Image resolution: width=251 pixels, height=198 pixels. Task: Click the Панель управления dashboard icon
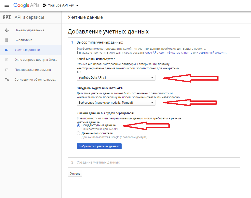[7, 30]
